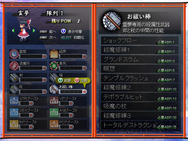
Task: Select the 剣 sword weapon icon
Action: (x=14, y=78)
